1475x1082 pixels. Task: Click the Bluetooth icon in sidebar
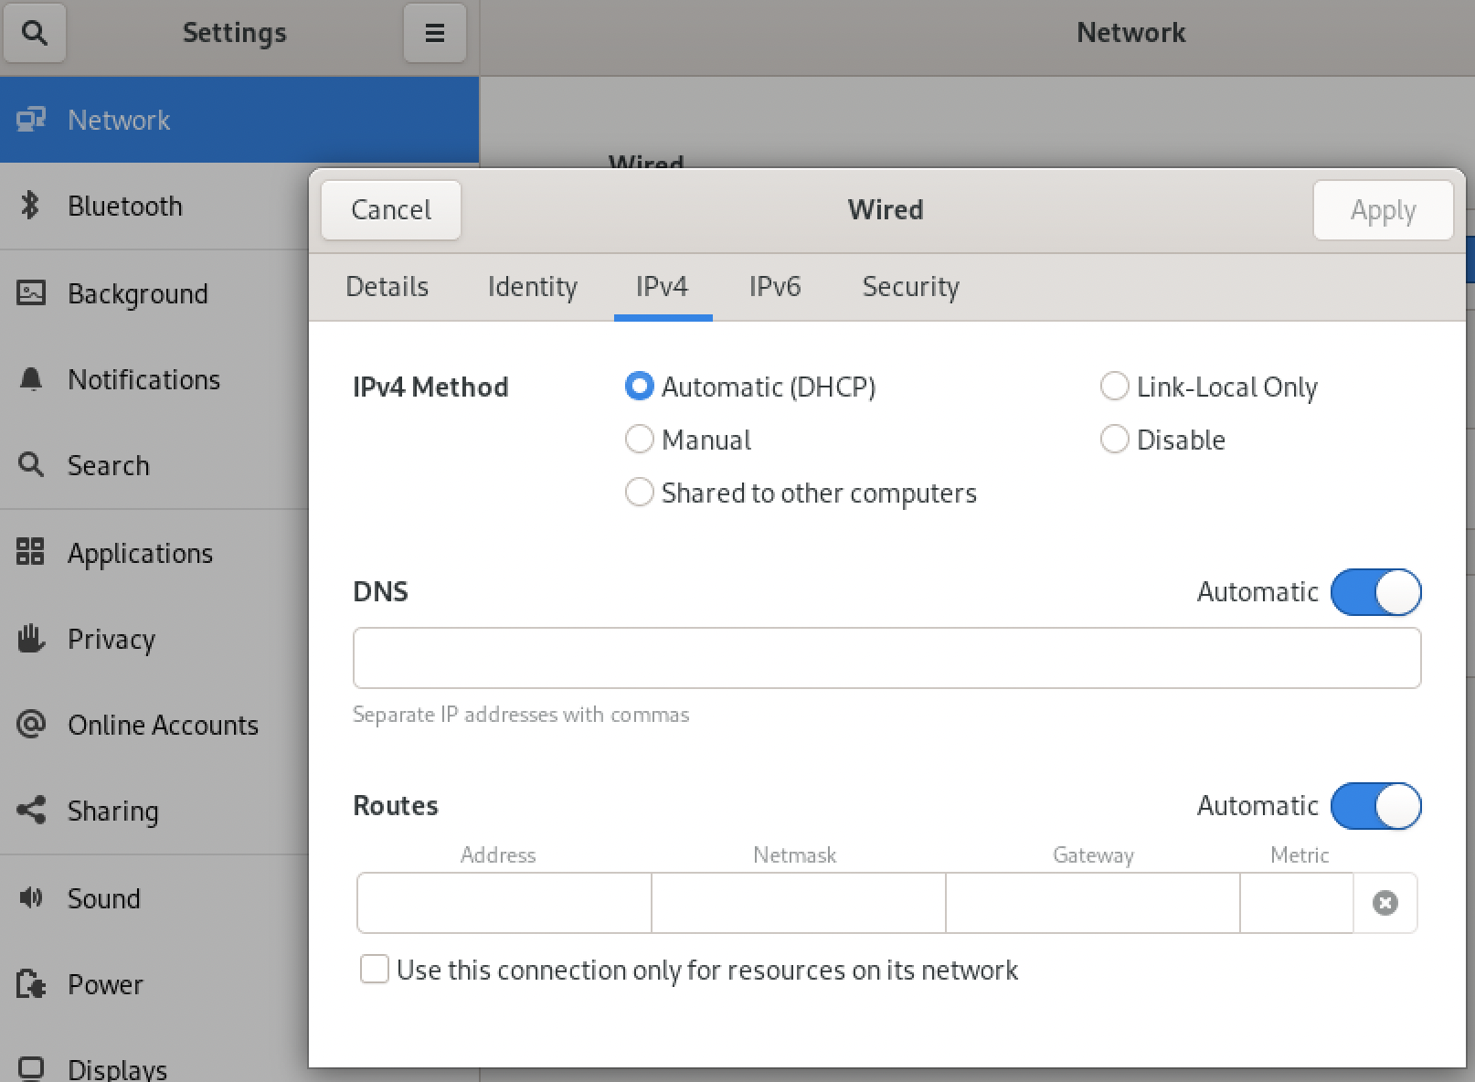30,206
